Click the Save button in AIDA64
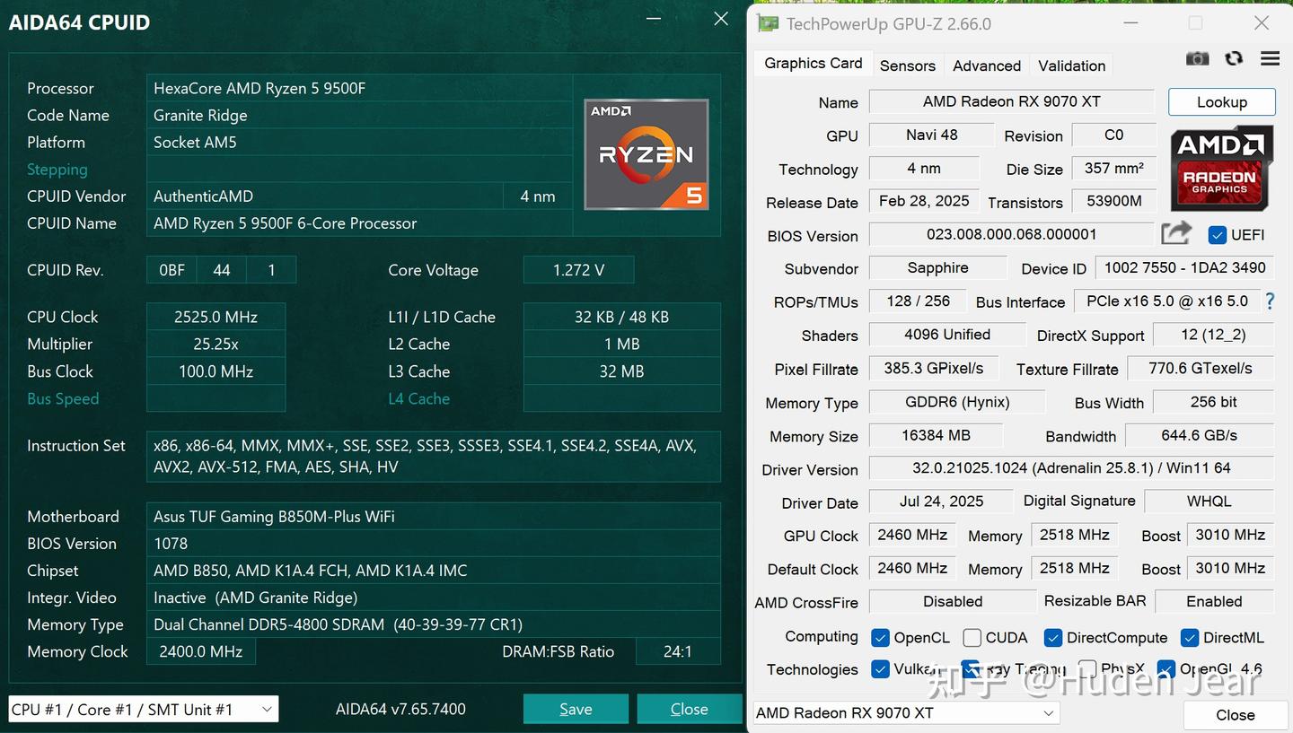 pyautogui.click(x=576, y=709)
